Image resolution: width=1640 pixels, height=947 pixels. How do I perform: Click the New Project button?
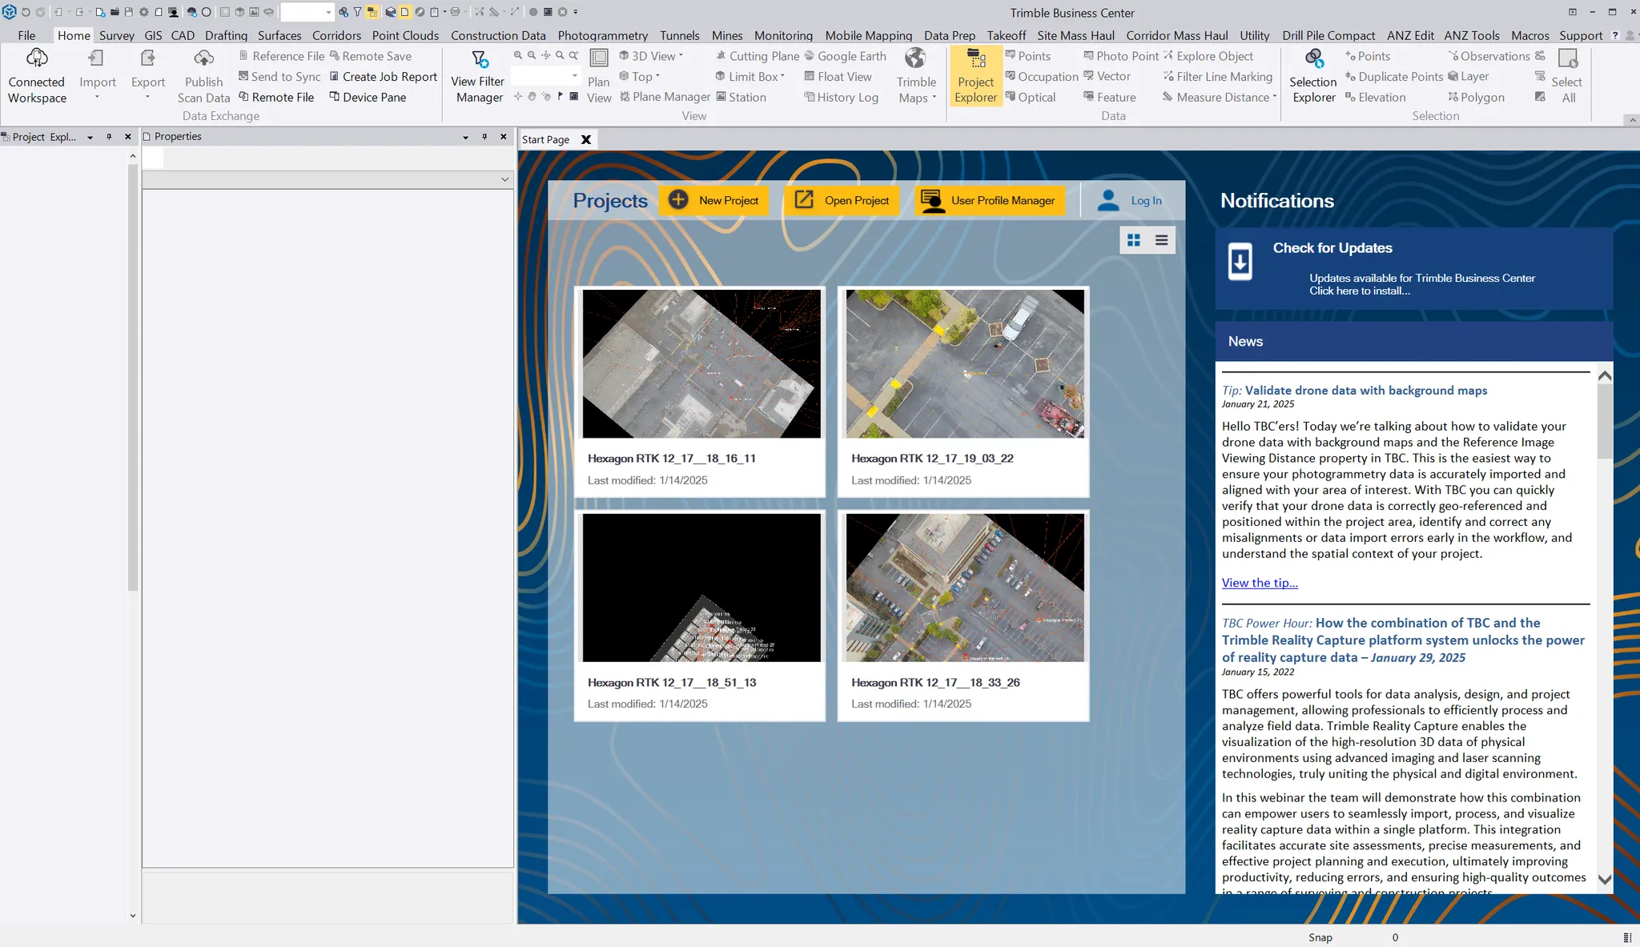point(713,200)
